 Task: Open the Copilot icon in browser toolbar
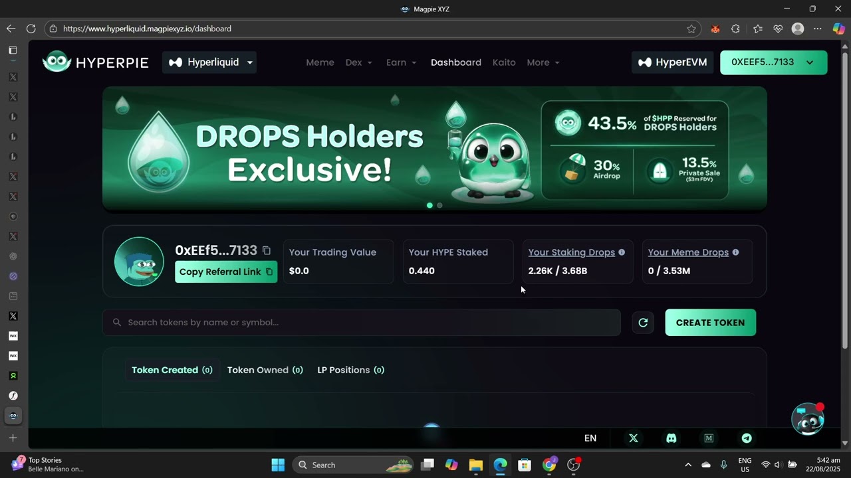[x=838, y=29]
